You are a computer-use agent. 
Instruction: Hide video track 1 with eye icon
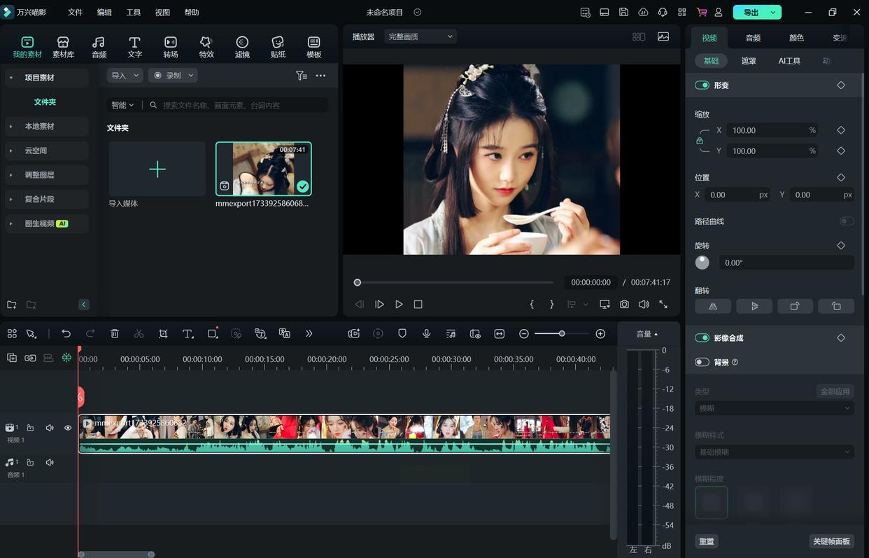click(68, 428)
